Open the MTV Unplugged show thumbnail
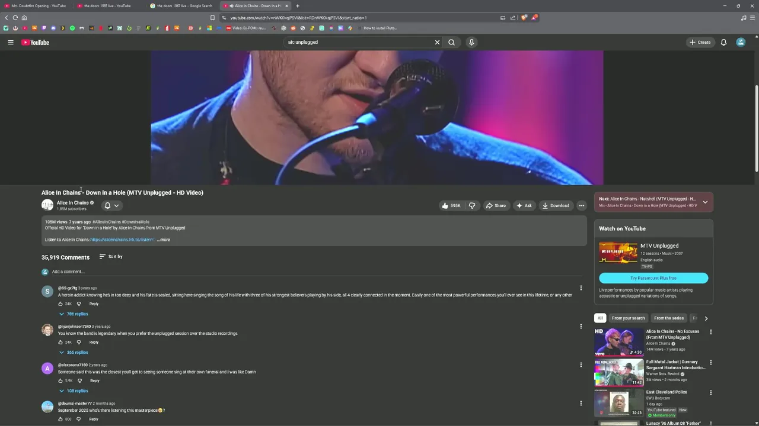The image size is (759, 426). tap(618, 253)
